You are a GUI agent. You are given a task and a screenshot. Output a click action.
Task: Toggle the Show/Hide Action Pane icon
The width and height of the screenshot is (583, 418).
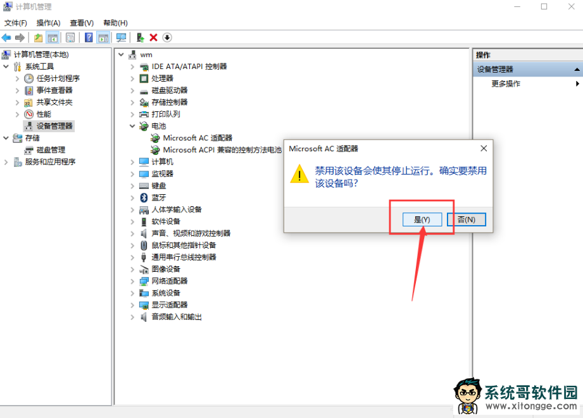point(103,37)
